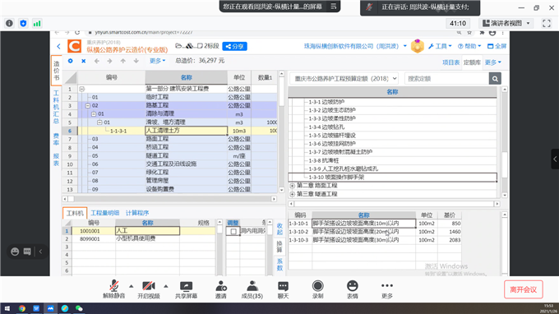559x314 pixels.
Task: Open 表情 emoji reactions
Action: (x=352, y=289)
